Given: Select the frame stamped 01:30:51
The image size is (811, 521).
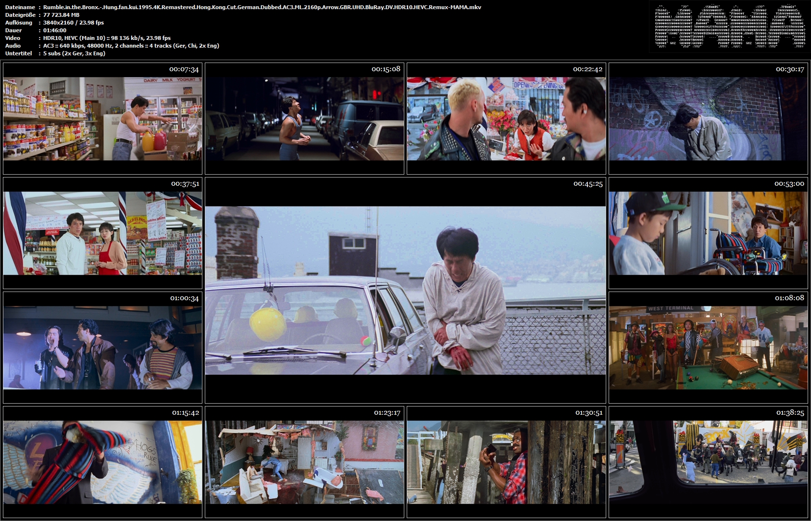Looking at the screenshot, I should click(506, 462).
